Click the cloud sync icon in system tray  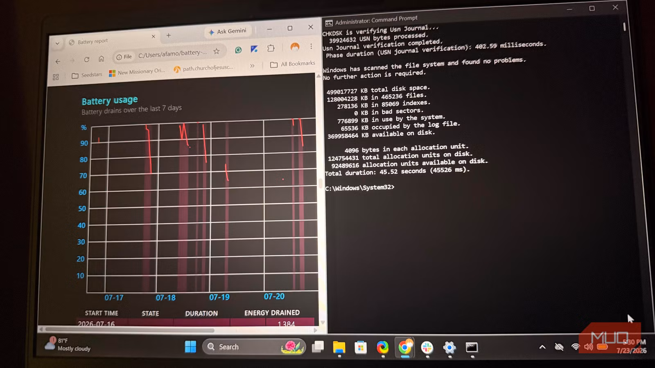point(559,347)
